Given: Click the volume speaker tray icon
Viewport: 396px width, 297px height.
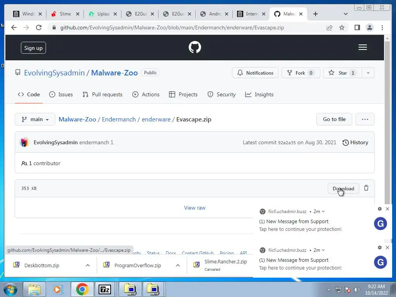Looking at the screenshot, I should (x=357, y=290).
